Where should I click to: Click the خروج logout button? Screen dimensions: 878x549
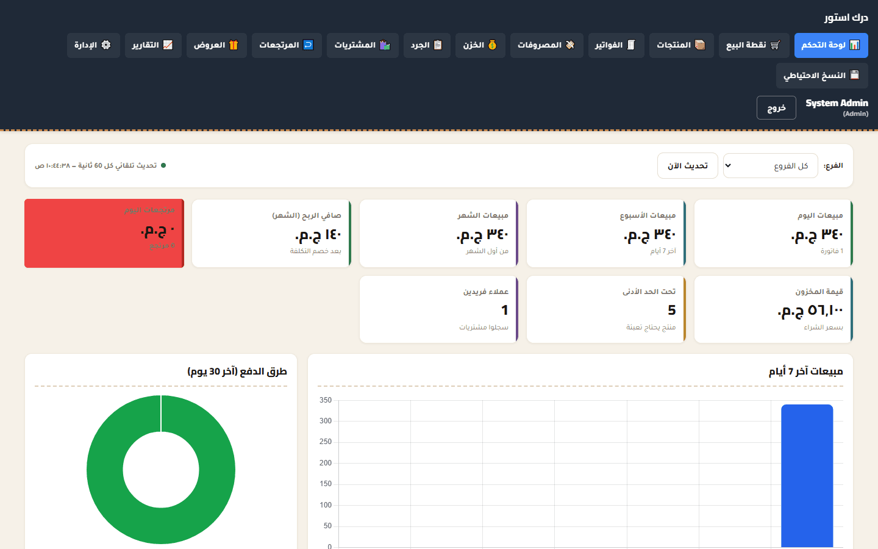(x=776, y=108)
